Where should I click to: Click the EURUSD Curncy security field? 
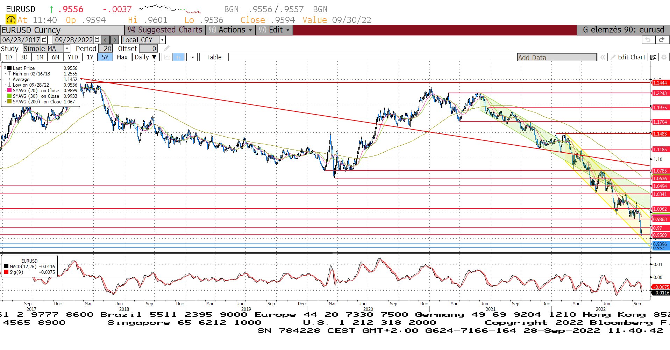click(x=62, y=30)
